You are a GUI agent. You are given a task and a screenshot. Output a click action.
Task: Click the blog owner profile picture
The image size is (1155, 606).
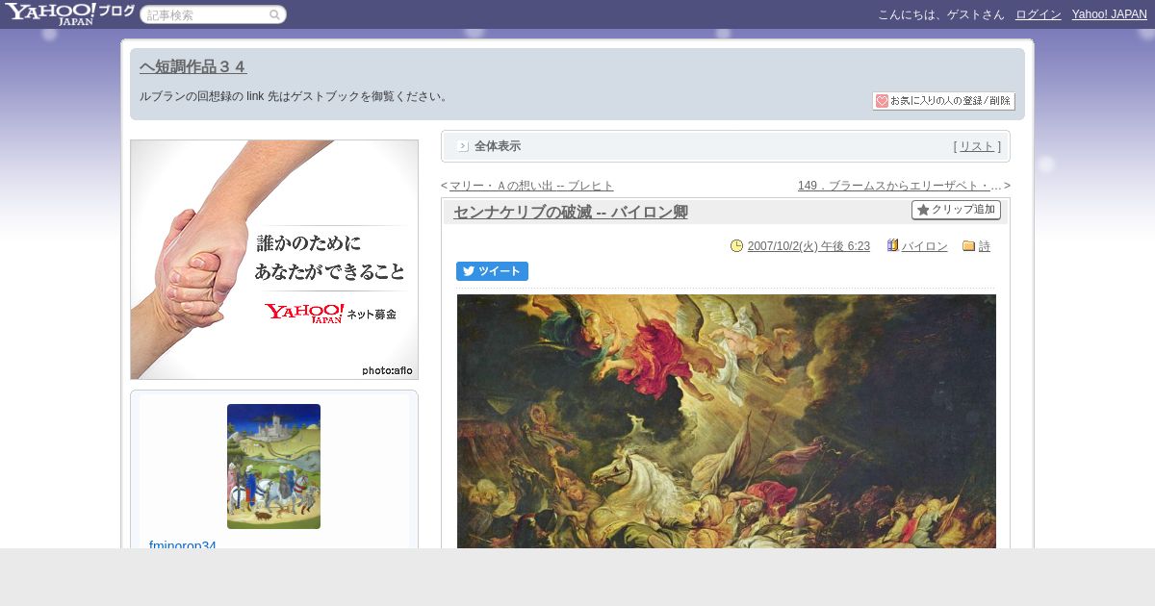[x=273, y=467]
